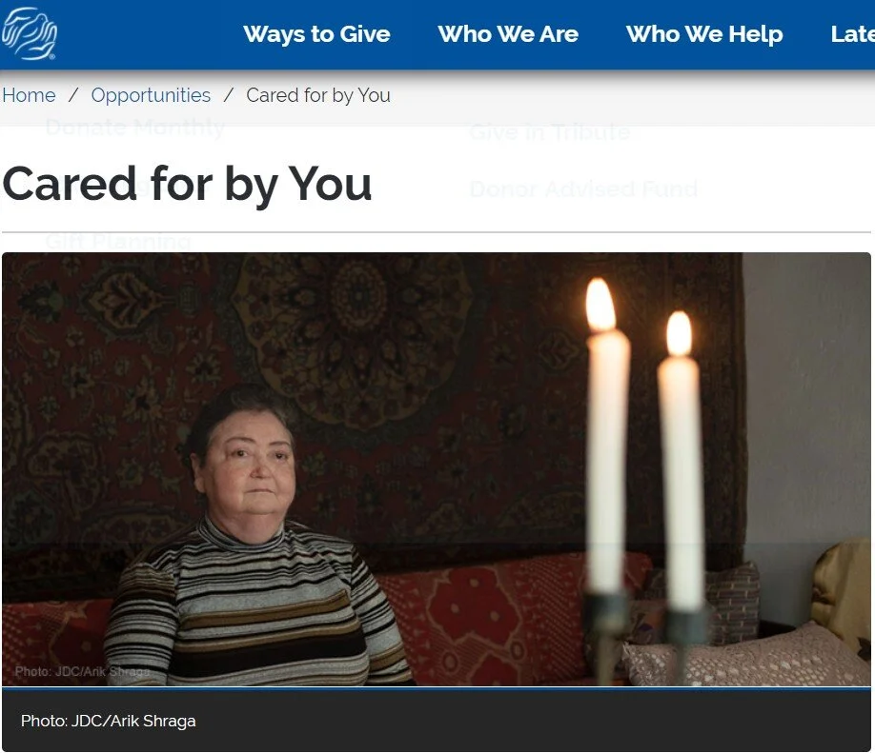Click the Cared for by You breadcrumb
The height and width of the screenshot is (753, 875).
point(318,95)
